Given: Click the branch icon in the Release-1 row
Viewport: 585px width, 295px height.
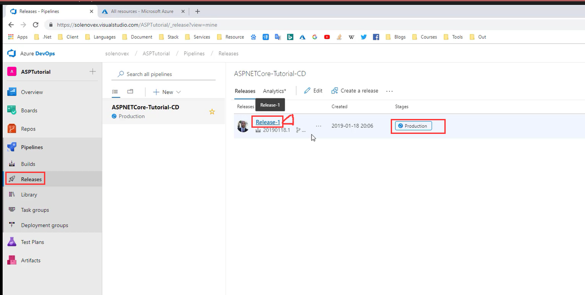Looking at the screenshot, I should coord(298,130).
